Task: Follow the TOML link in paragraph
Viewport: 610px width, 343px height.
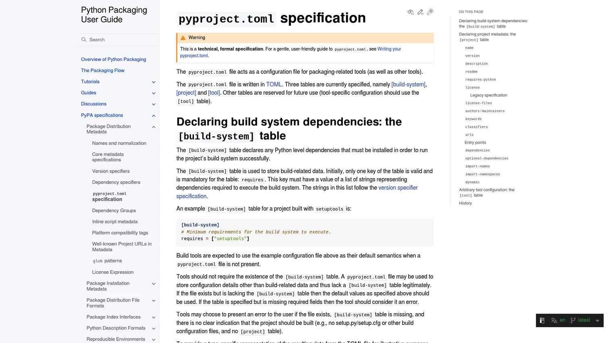Action: pos(274,84)
